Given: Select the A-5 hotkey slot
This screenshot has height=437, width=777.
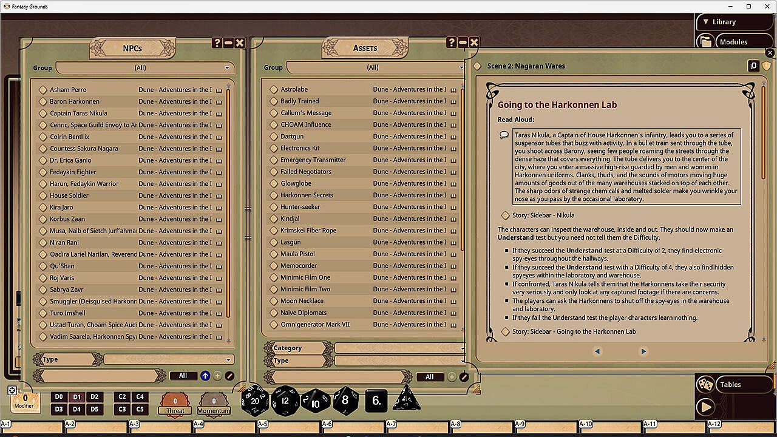Looking at the screenshot, I should coord(290,429).
